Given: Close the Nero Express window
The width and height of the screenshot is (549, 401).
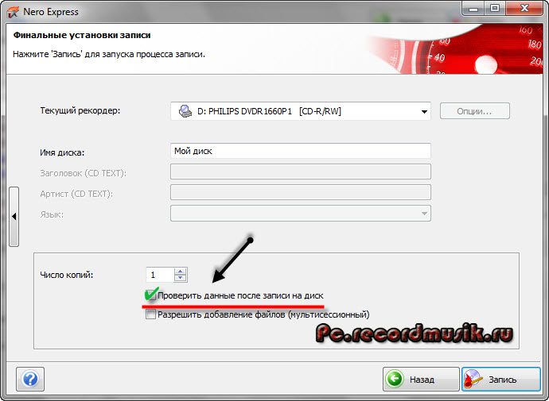Looking at the screenshot, I should point(524,8).
